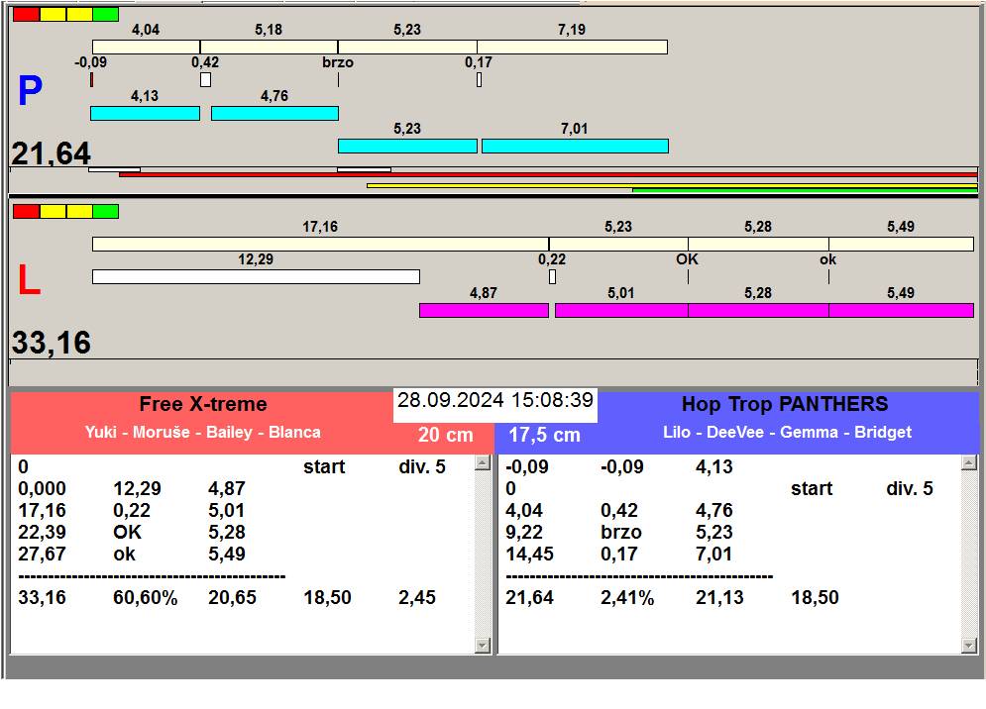
Task: Click the 2,45 value in Free X-treme list
Action: 417,598
